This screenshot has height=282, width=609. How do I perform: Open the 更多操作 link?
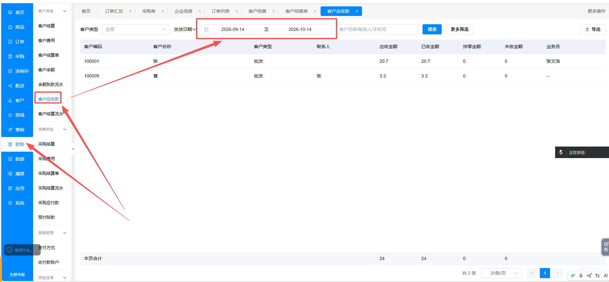tap(597, 11)
